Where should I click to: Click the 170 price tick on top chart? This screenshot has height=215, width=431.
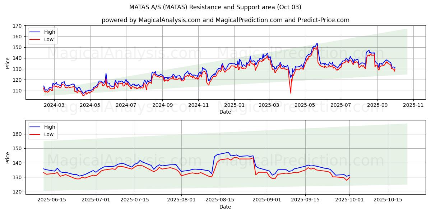pos(17,26)
